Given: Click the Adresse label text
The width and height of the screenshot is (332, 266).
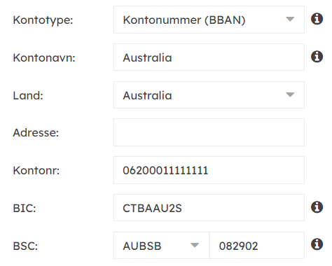Looking at the screenshot, I should coord(36,133).
